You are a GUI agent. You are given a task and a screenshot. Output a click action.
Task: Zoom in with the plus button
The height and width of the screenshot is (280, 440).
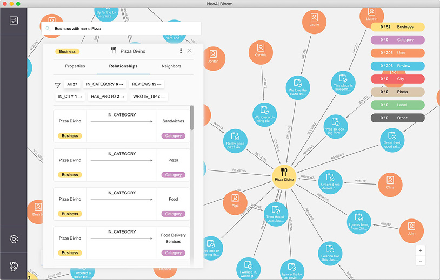pyautogui.click(x=421, y=251)
